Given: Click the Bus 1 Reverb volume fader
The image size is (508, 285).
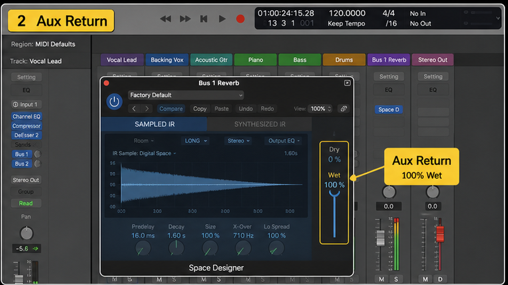Looking at the screenshot, I should coord(380,238).
